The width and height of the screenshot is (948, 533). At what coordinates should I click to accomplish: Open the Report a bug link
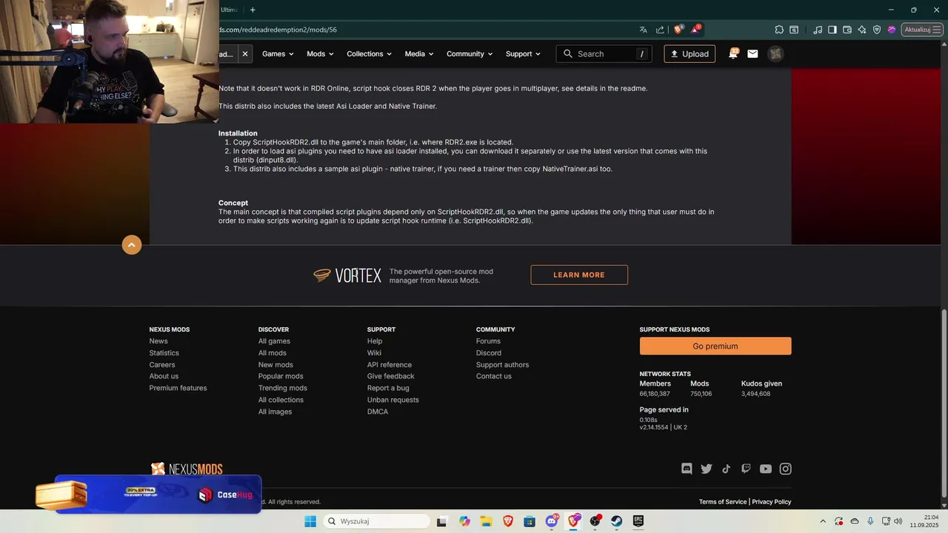pos(388,388)
